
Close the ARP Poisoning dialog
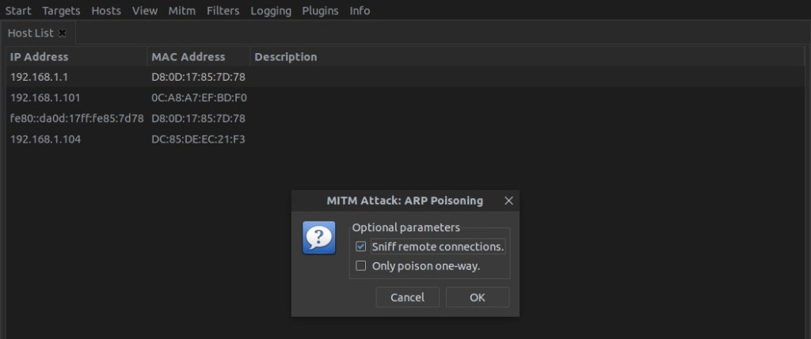pyautogui.click(x=508, y=201)
